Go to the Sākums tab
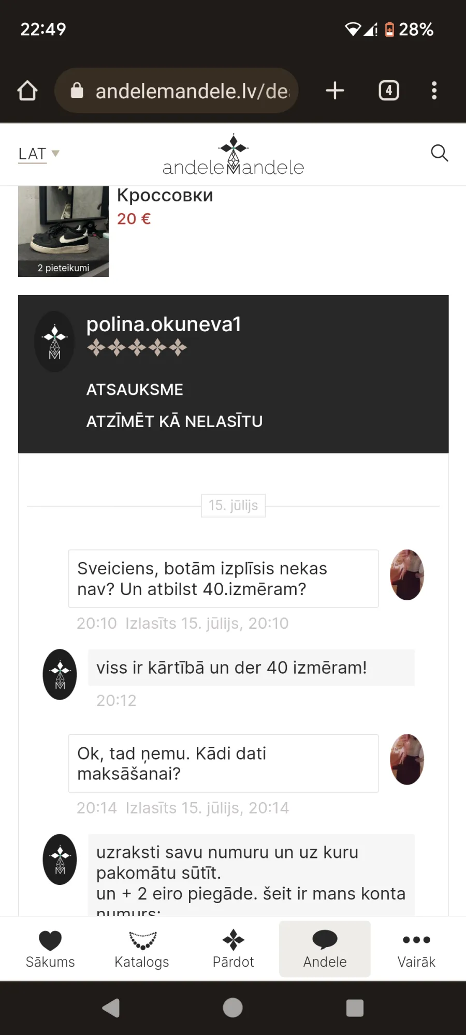 tap(50, 949)
